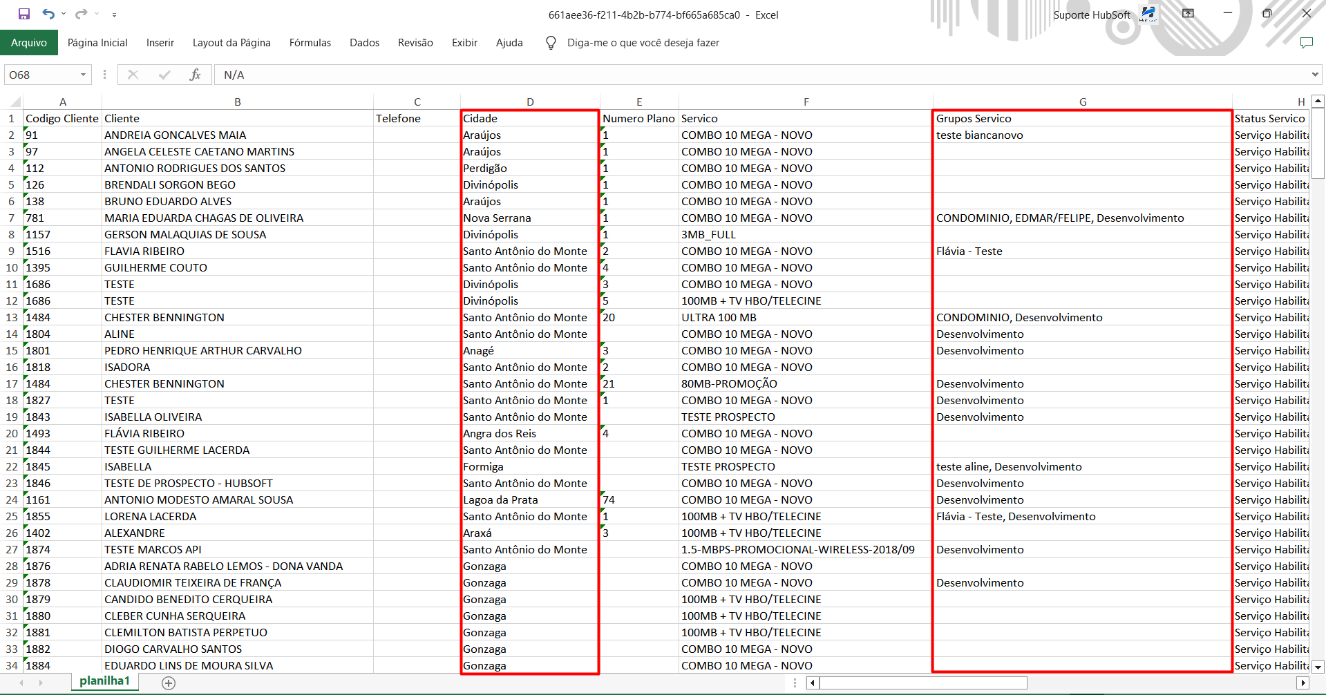
Task: Select cell 'ANDREIA GONCALVES MAIA'
Action: [x=237, y=135]
